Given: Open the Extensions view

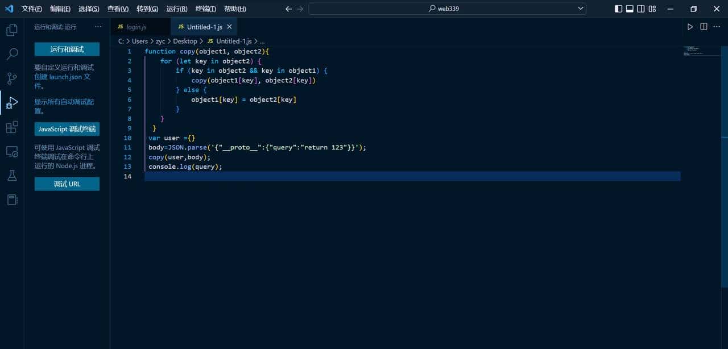Looking at the screenshot, I should tap(11, 127).
